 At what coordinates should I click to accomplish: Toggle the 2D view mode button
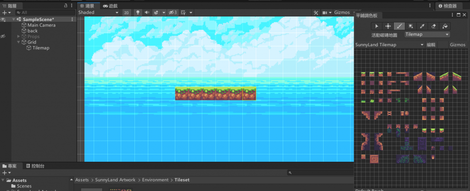pos(127,12)
